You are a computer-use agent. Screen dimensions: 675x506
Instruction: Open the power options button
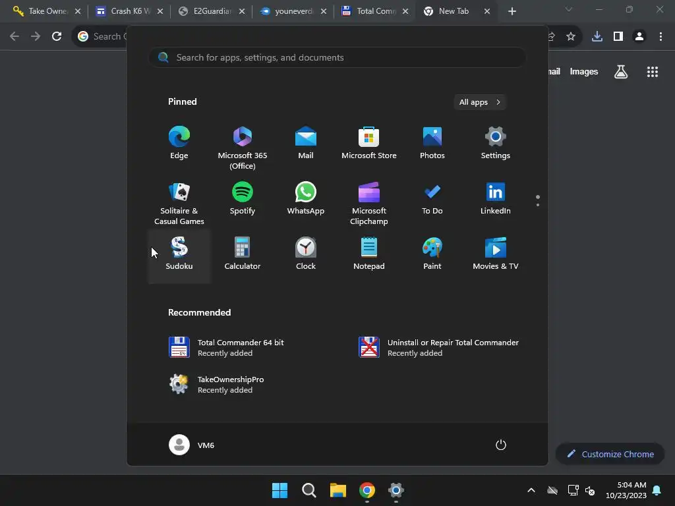pyautogui.click(x=501, y=445)
